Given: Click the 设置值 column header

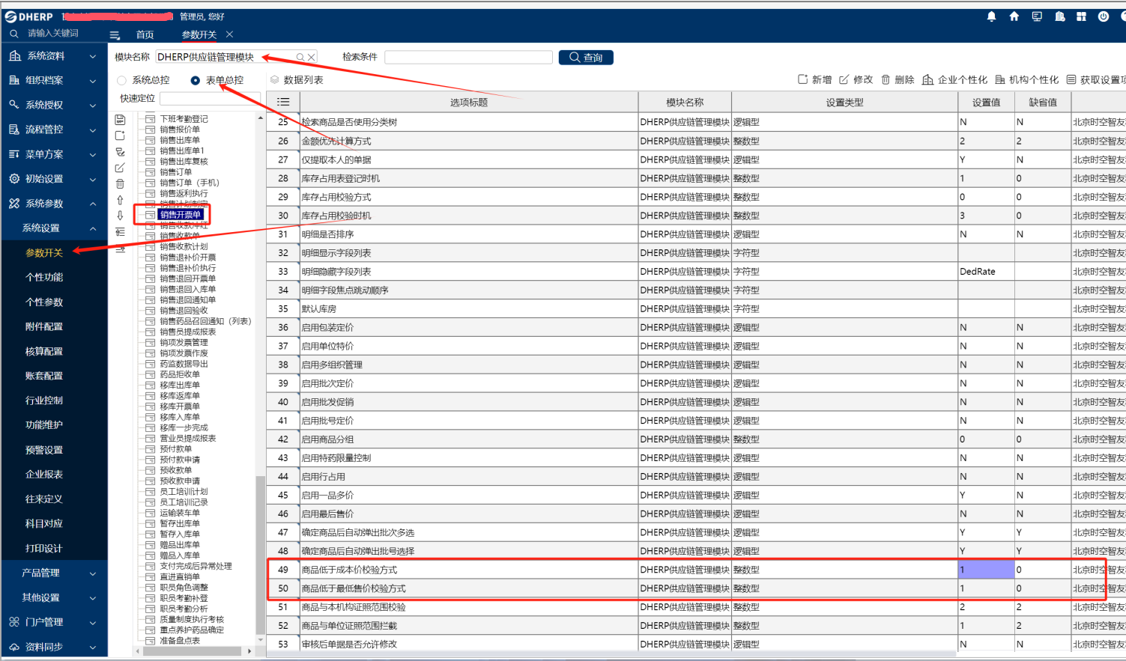Looking at the screenshot, I should click(986, 103).
